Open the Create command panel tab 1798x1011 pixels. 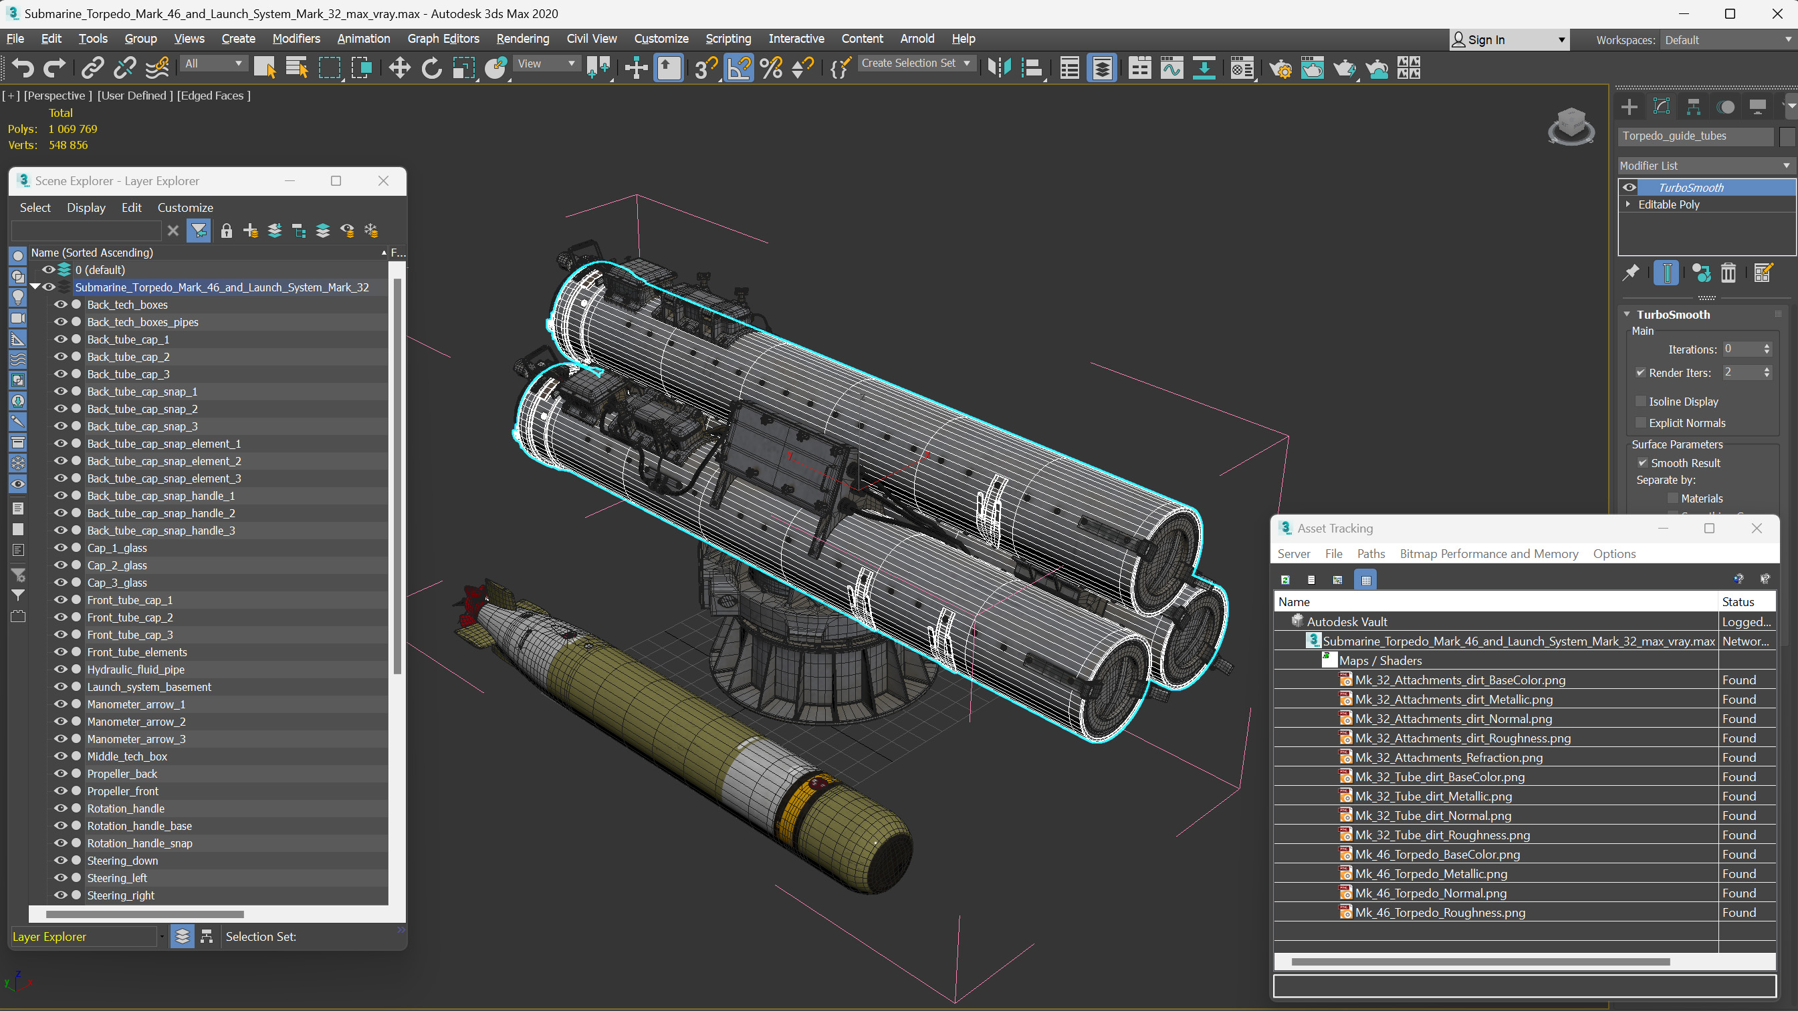point(1629,107)
